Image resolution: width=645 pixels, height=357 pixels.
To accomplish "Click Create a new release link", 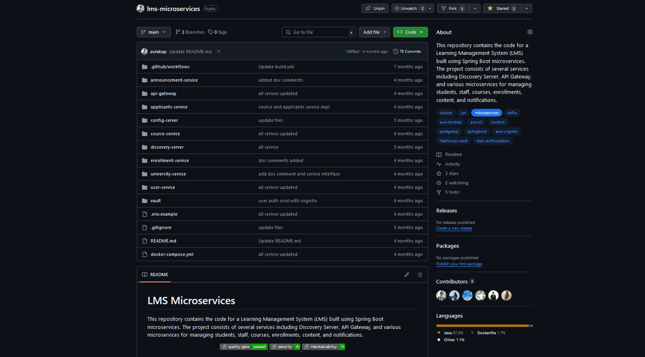I will coord(454,227).
